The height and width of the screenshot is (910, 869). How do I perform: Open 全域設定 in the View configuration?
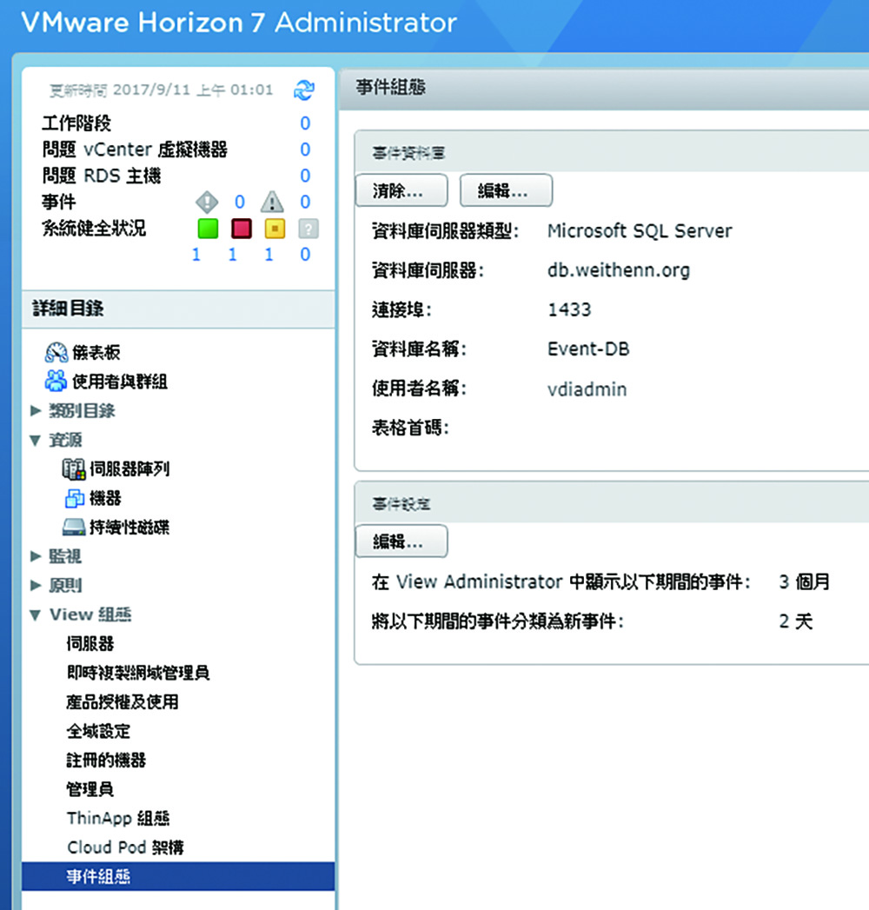[x=98, y=731]
